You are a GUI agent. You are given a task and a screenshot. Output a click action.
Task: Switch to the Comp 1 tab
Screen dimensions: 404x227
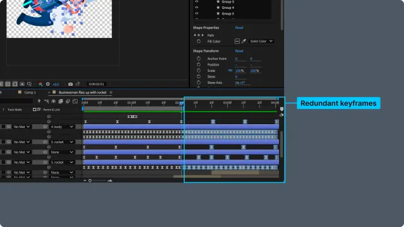tap(30, 93)
